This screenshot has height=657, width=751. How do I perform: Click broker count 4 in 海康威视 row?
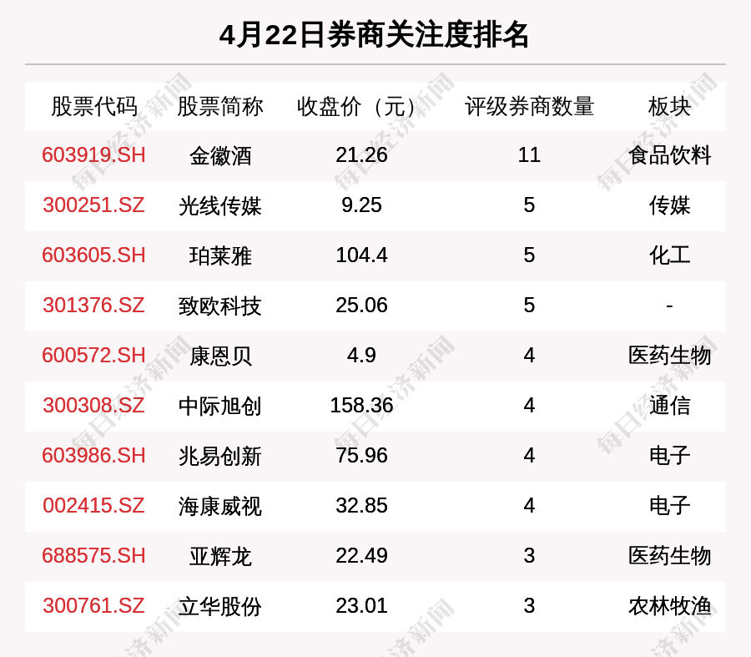pos(529,506)
